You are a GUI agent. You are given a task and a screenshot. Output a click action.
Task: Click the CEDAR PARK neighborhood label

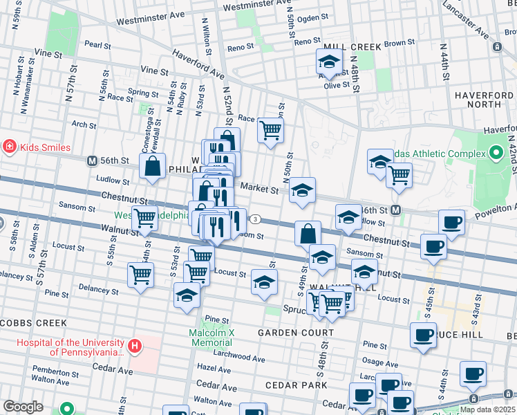[297, 385]
